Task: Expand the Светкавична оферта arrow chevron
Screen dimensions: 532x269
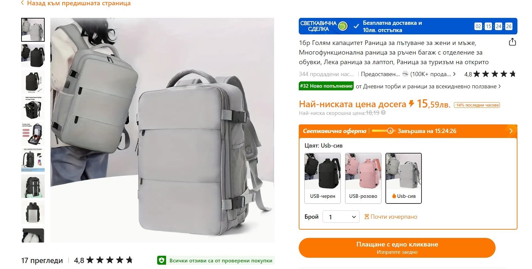Action: click(511, 131)
